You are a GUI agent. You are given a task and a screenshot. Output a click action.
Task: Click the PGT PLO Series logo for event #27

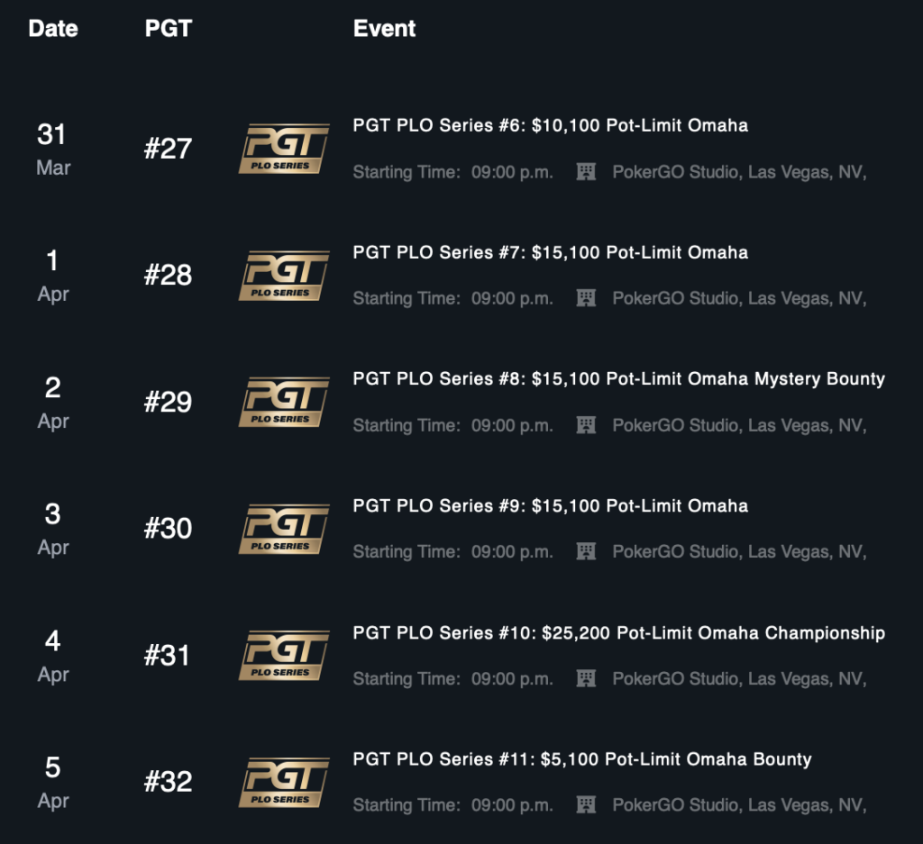click(284, 149)
